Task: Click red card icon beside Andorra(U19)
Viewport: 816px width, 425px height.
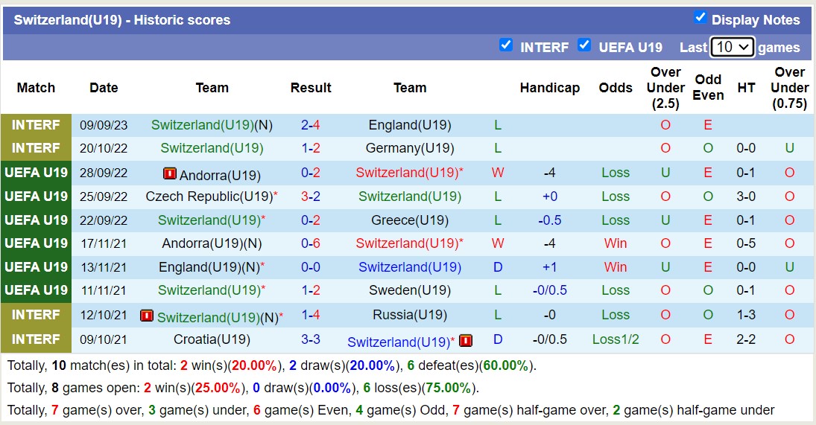Action: pos(170,174)
